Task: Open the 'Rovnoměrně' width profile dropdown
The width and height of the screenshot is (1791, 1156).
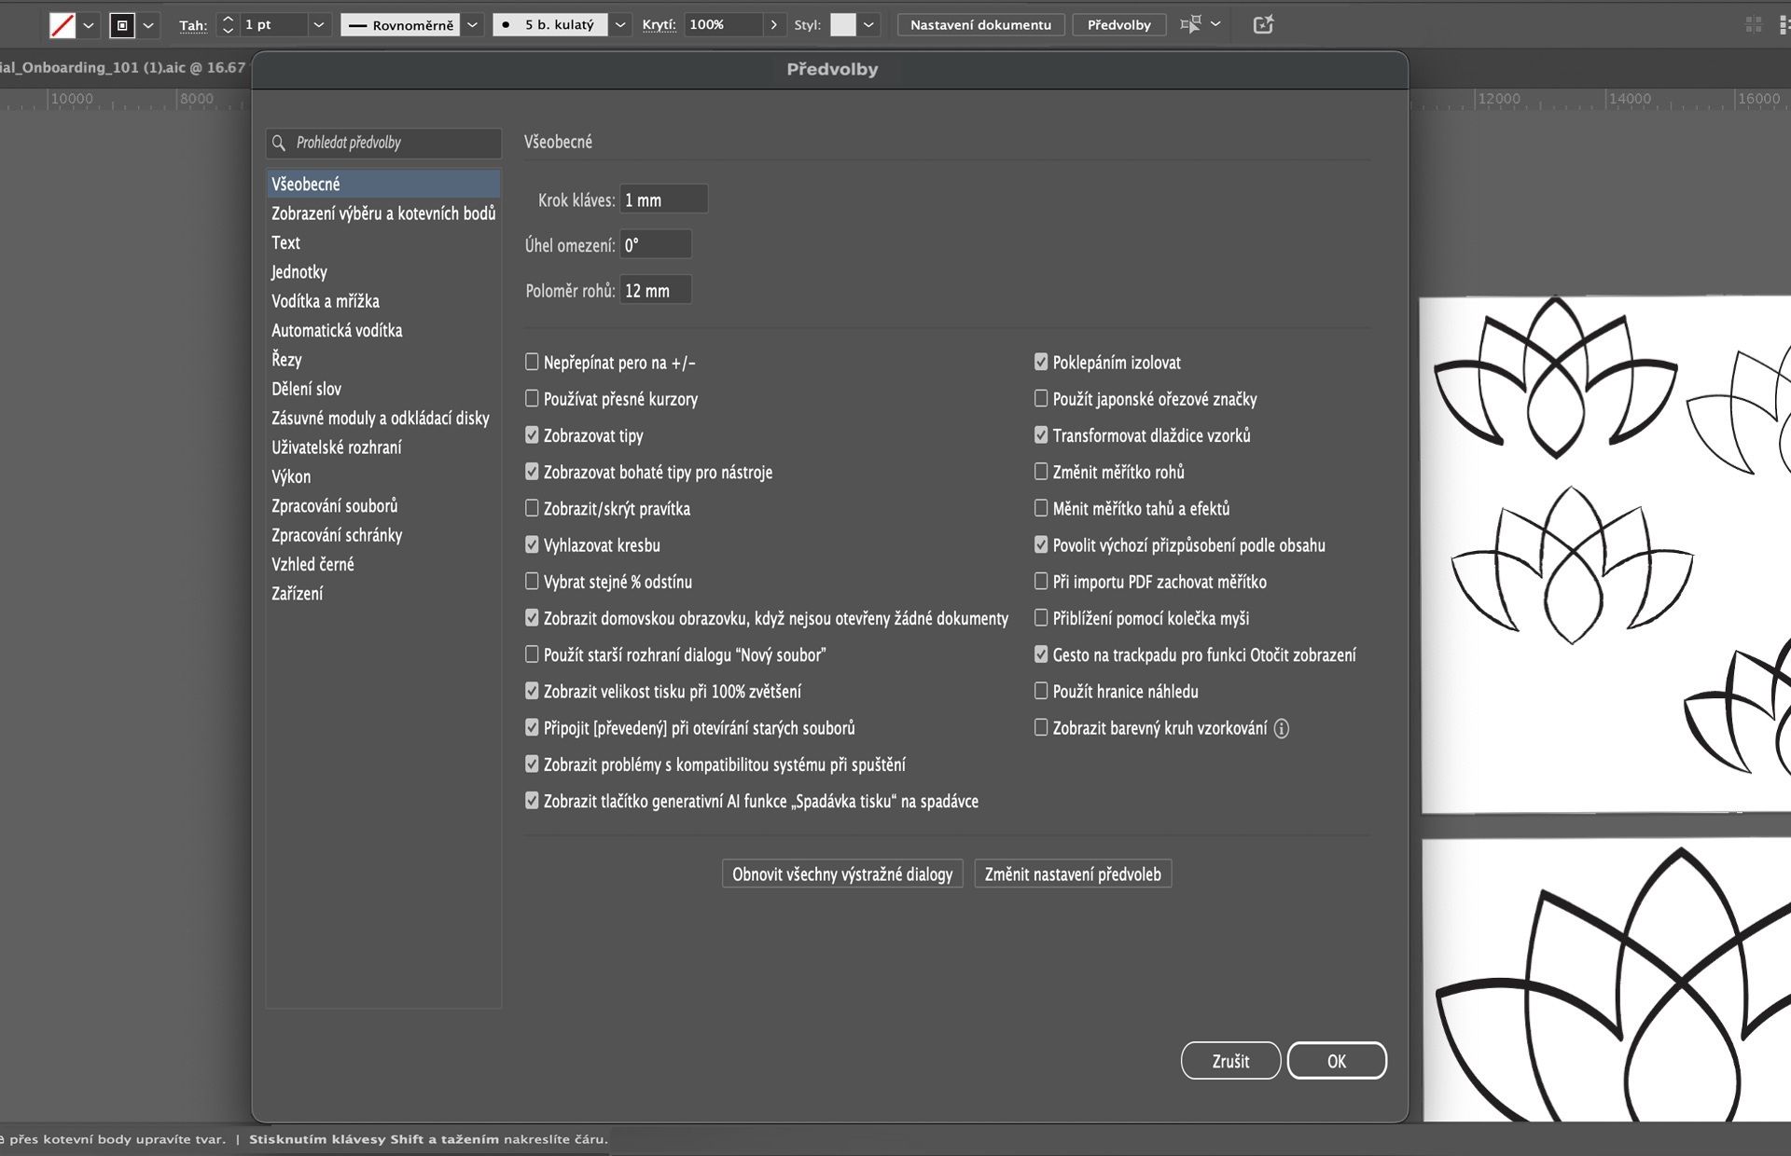Action: pyautogui.click(x=471, y=25)
